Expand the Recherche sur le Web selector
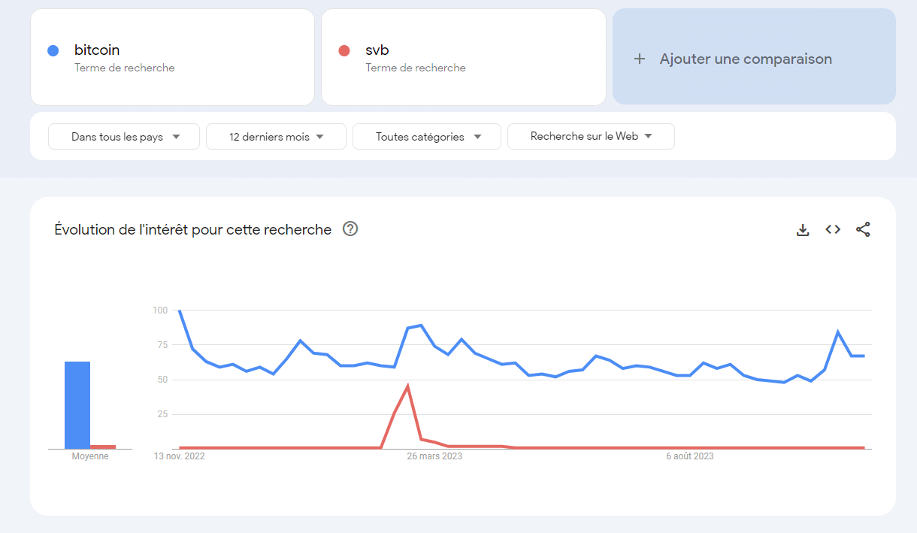The height and width of the screenshot is (533, 917). point(591,137)
